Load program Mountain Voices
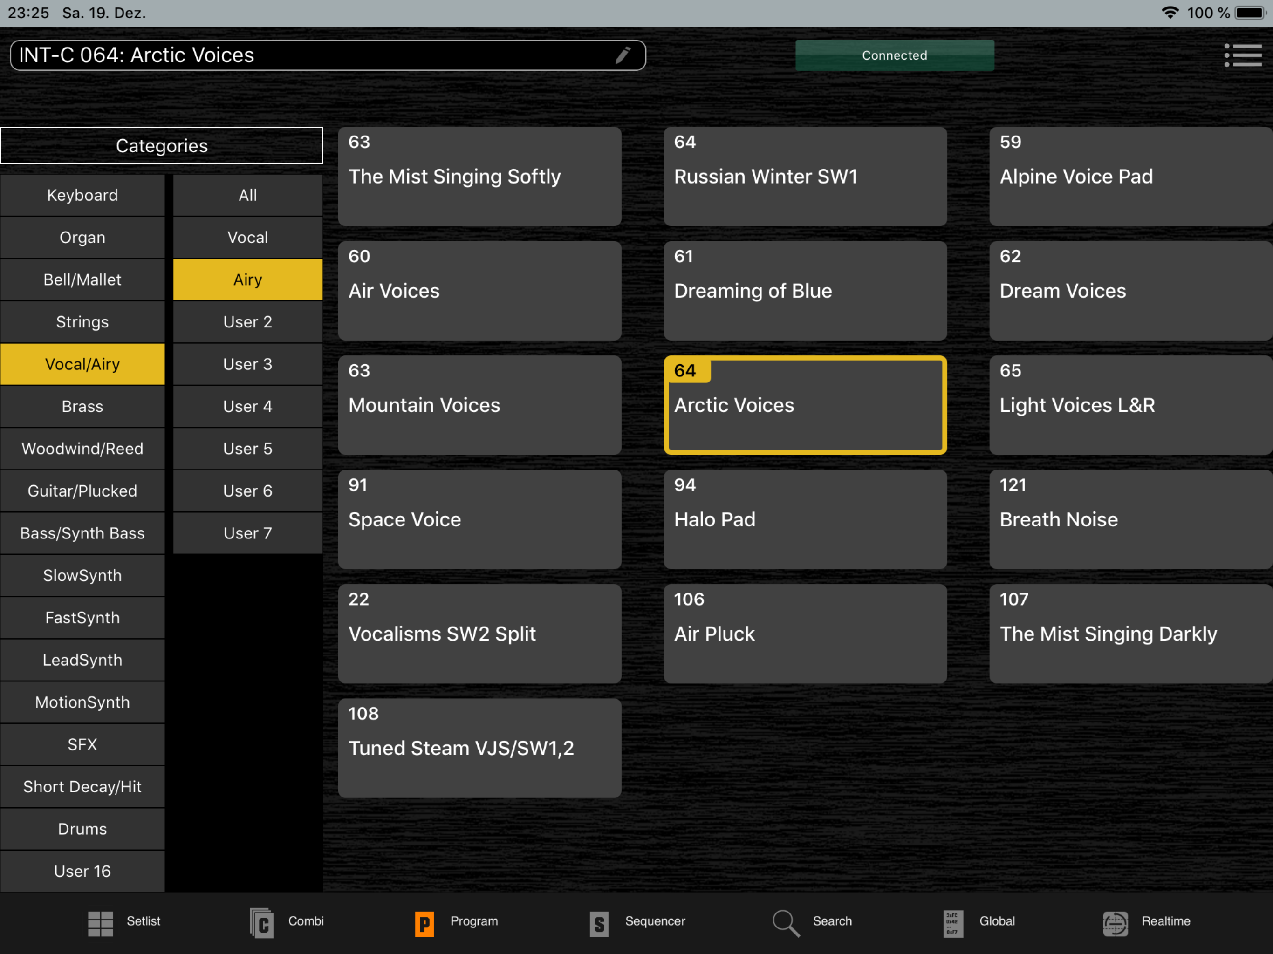This screenshot has width=1273, height=954. pos(480,405)
